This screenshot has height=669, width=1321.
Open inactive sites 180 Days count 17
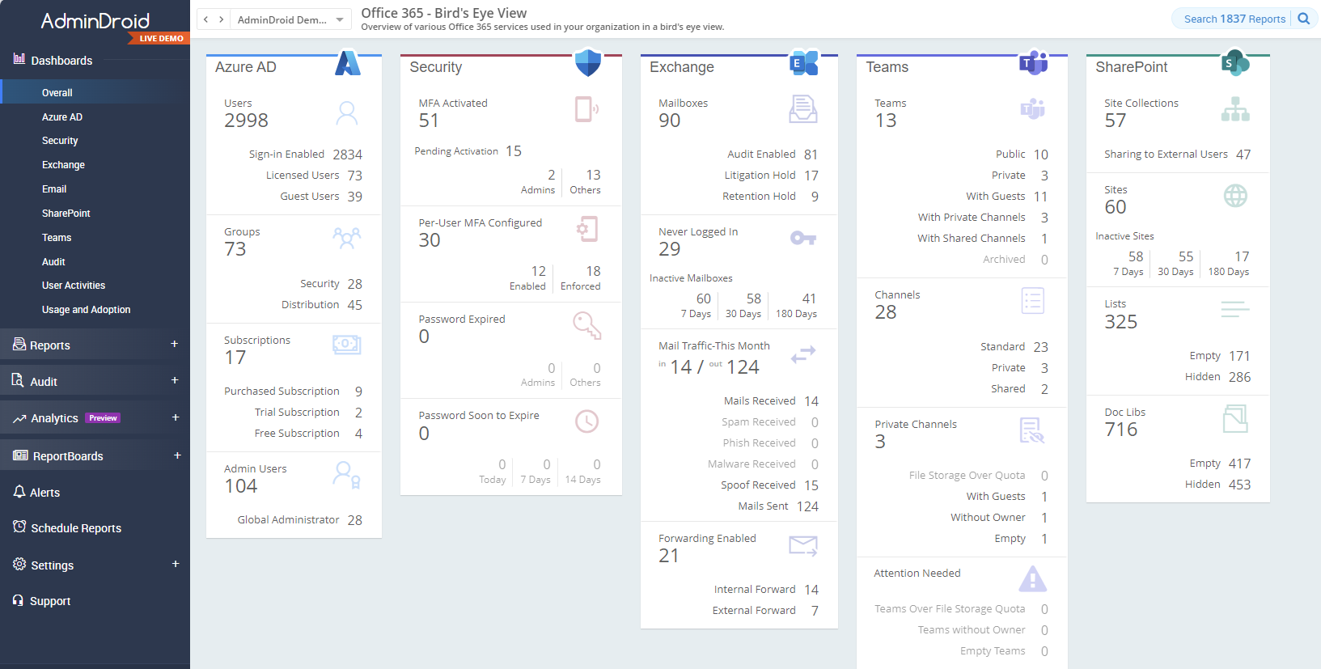coord(1242,256)
